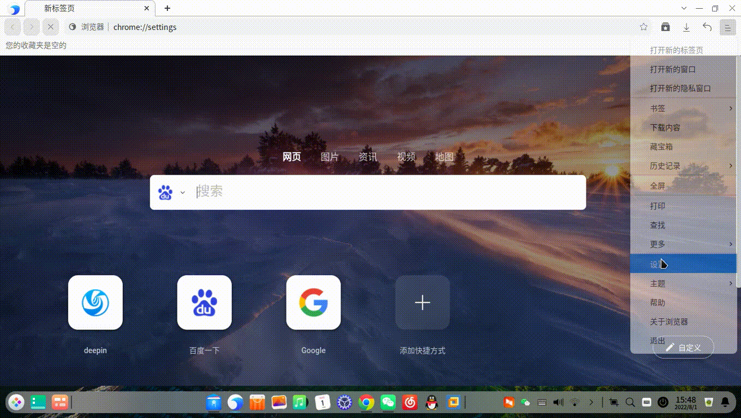This screenshot has height=418, width=741.
Task: Click the undo arrow in the browser toolbar
Action: [707, 27]
